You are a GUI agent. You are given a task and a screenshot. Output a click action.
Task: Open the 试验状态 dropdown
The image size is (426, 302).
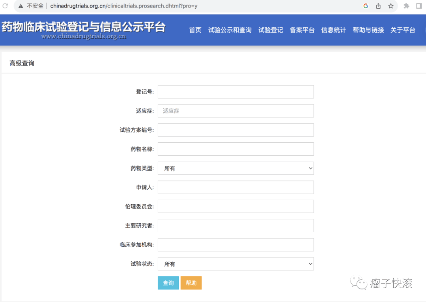coord(235,264)
